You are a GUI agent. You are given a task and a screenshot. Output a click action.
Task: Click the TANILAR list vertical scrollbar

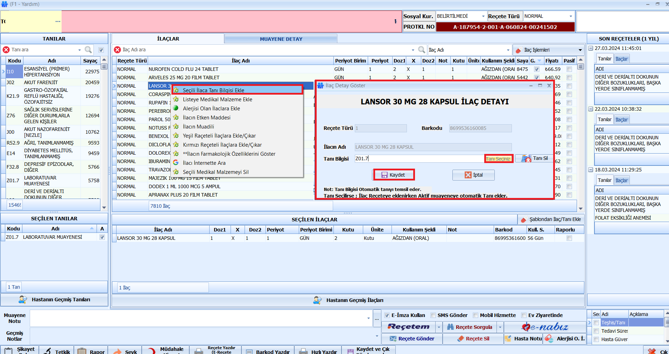[x=104, y=133]
